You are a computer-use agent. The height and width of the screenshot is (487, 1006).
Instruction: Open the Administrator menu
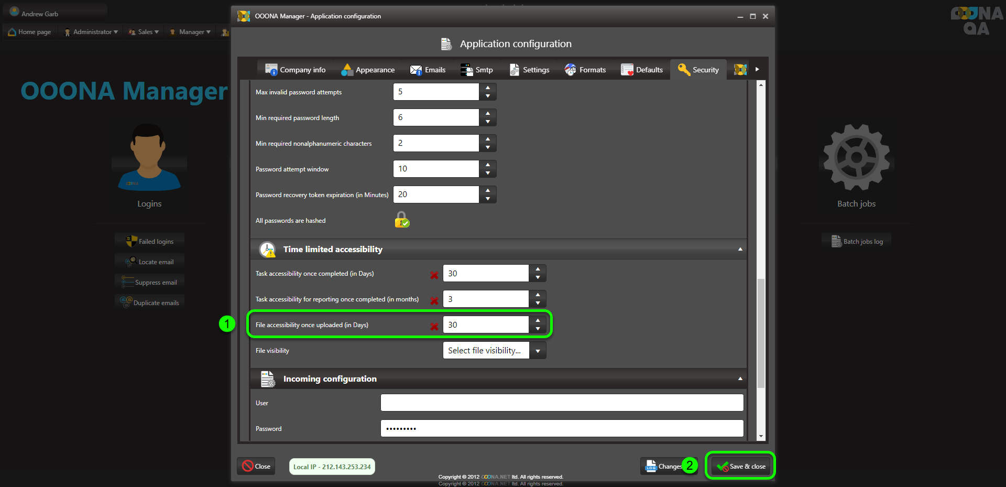click(x=91, y=32)
